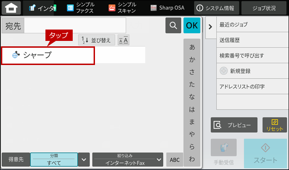Open the Sharp OSA tab
Image resolution: width=289 pixels, height=170 pixels.
pos(167,8)
